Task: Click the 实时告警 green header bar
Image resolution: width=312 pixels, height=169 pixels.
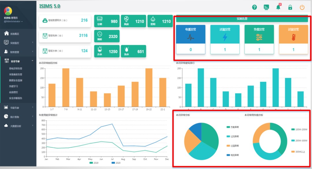Action: click(x=242, y=19)
